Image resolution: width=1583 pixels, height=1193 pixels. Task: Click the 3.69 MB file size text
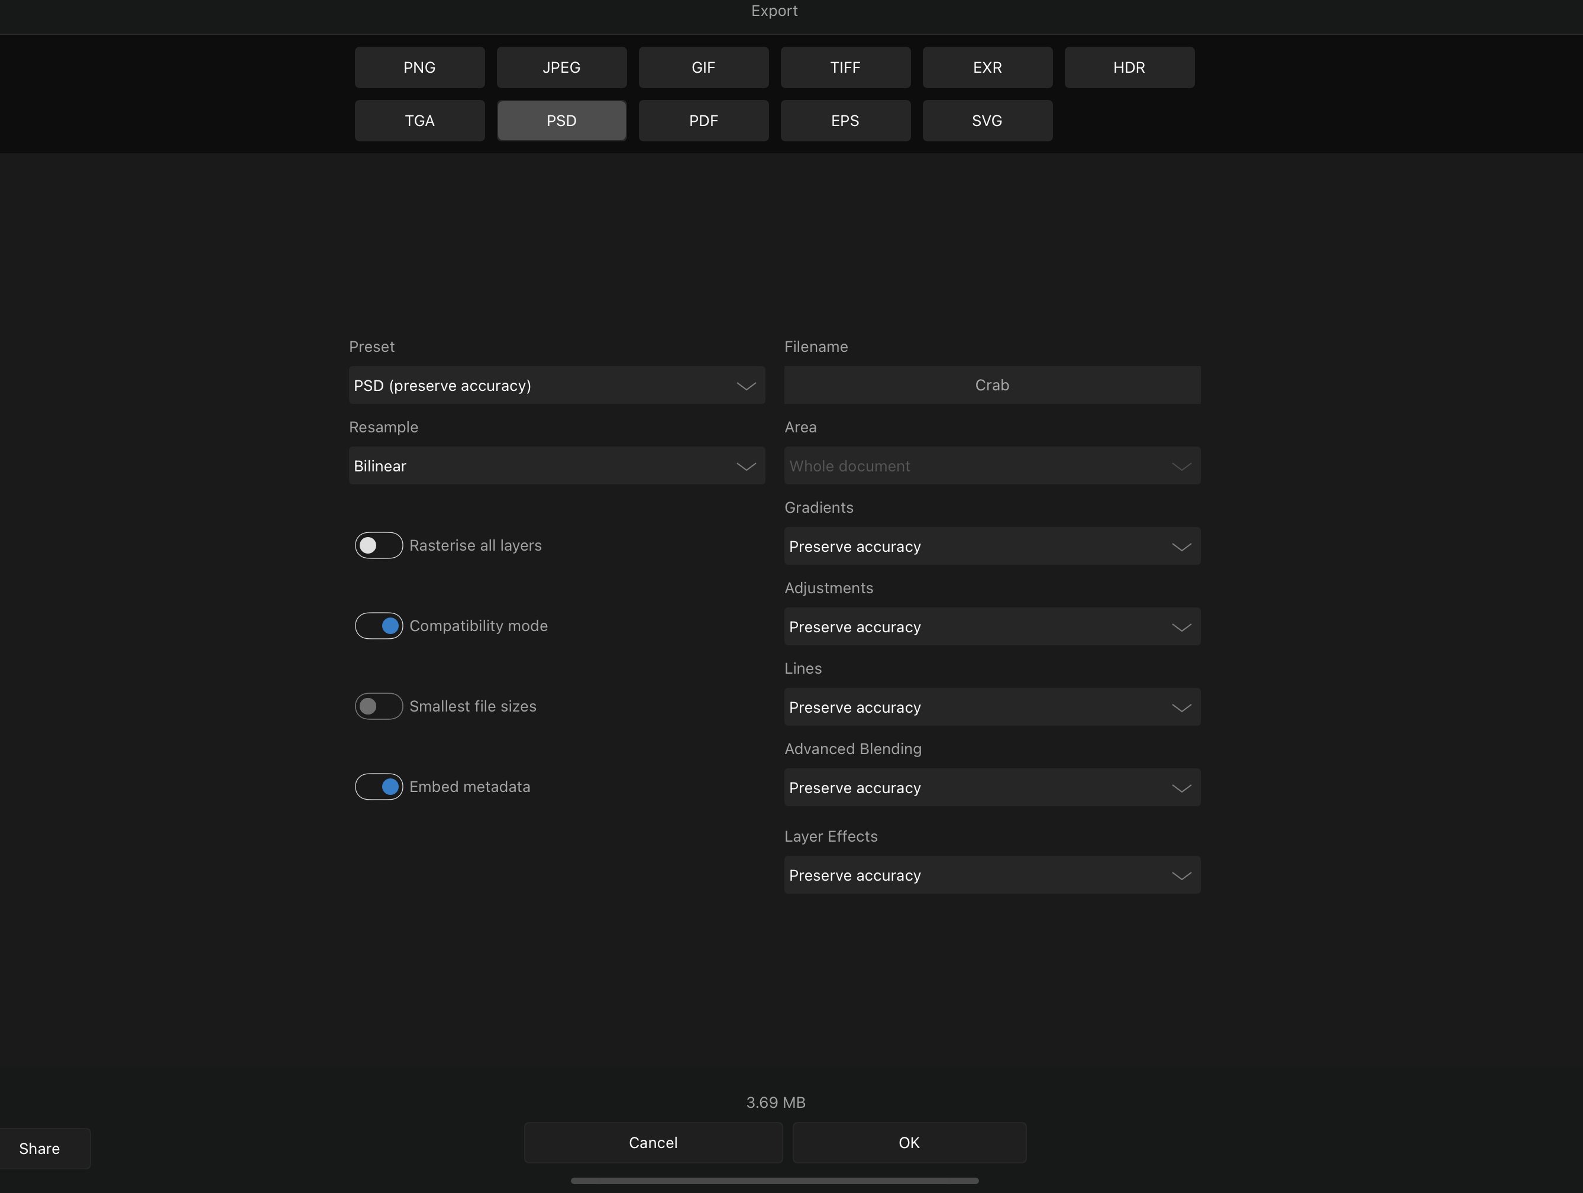[776, 1102]
